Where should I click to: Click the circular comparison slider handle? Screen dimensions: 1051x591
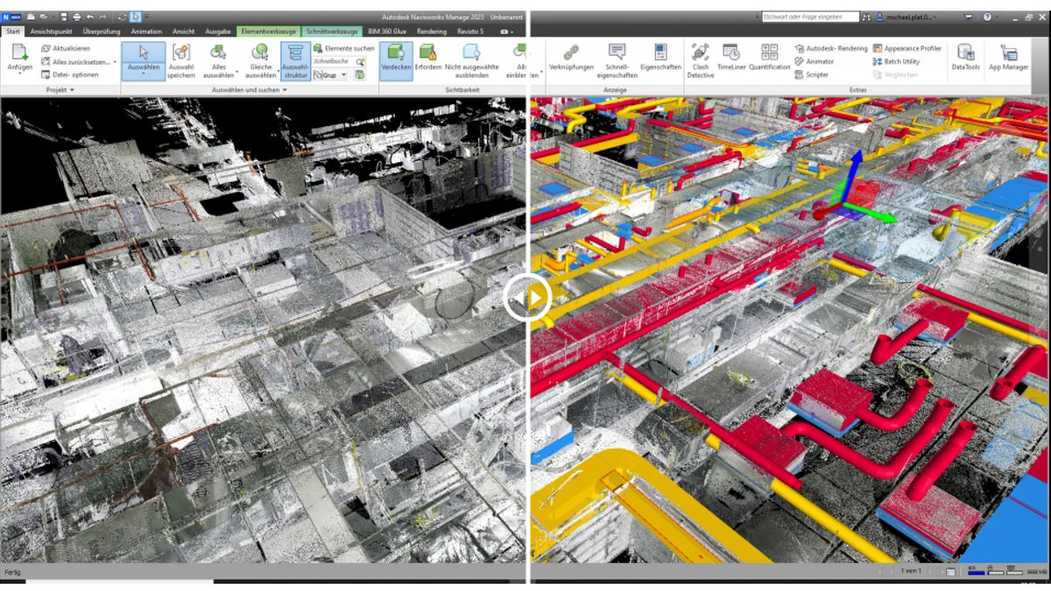pyautogui.click(x=527, y=299)
